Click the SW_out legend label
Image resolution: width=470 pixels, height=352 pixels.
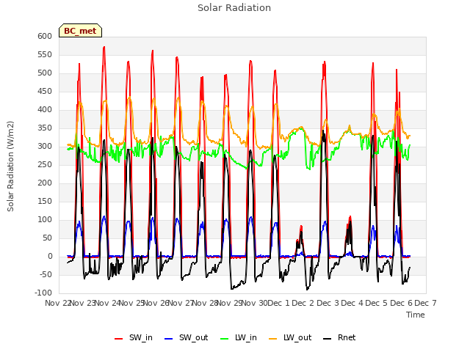pyautogui.click(x=193, y=337)
